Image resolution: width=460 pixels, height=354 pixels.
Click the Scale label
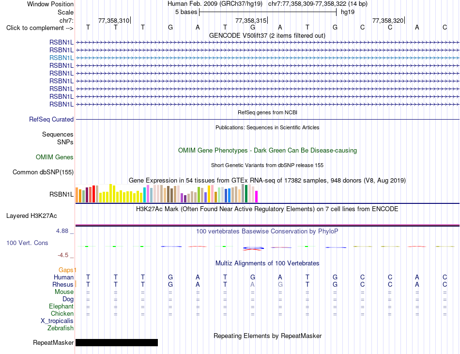click(x=66, y=12)
